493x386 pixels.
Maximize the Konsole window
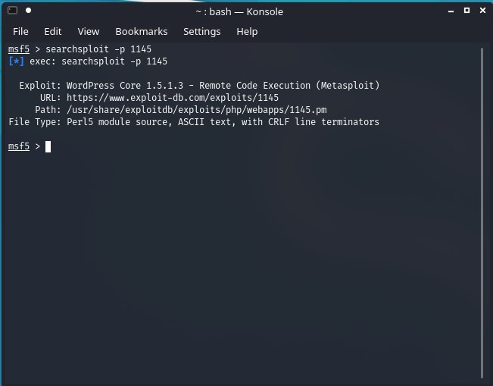click(x=465, y=12)
